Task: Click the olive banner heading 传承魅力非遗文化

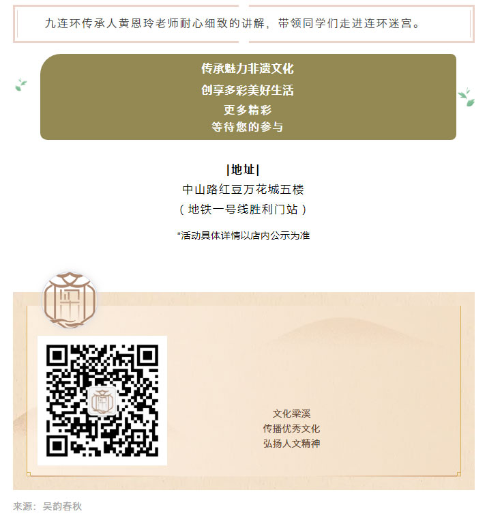Action: pos(248,68)
